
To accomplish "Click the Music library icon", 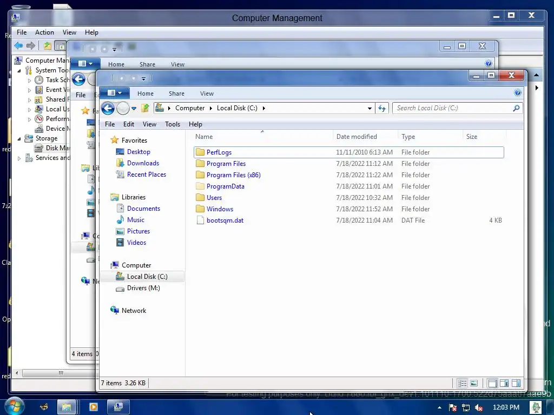I will (x=120, y=220).
